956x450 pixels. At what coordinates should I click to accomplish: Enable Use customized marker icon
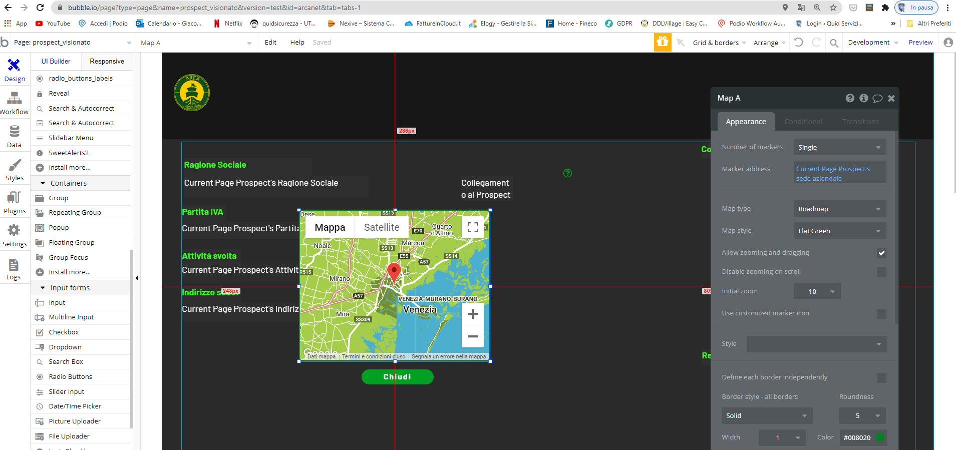[881, 313]
